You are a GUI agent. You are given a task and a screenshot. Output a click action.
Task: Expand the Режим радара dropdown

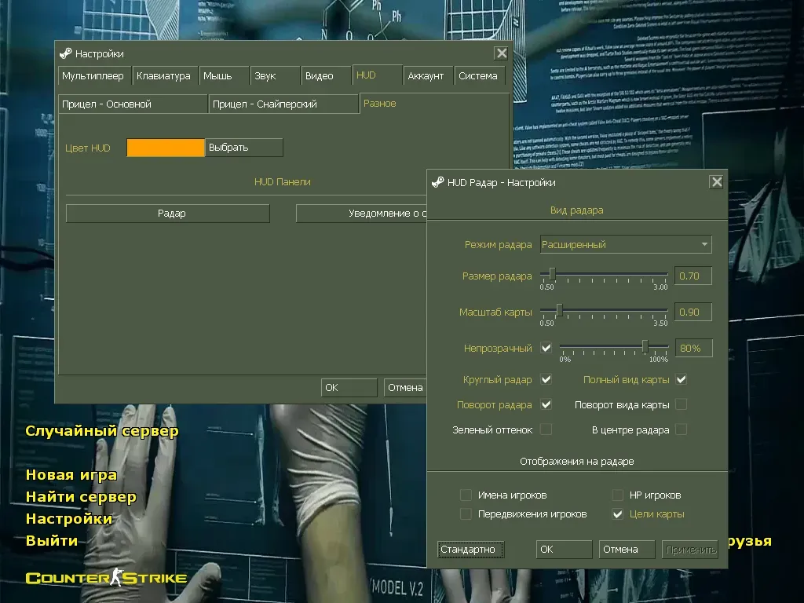(626, 245)
